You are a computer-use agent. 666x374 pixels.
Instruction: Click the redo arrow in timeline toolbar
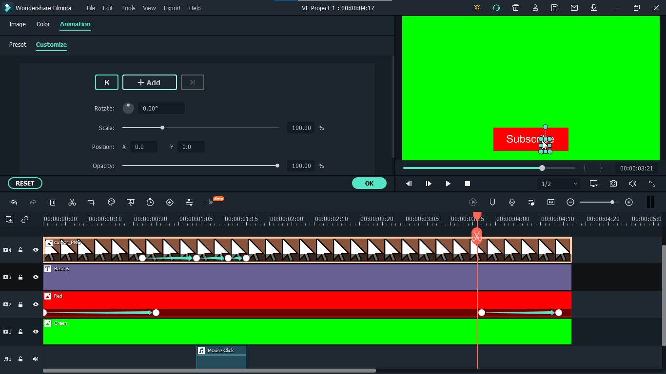[x=33, y=202]
